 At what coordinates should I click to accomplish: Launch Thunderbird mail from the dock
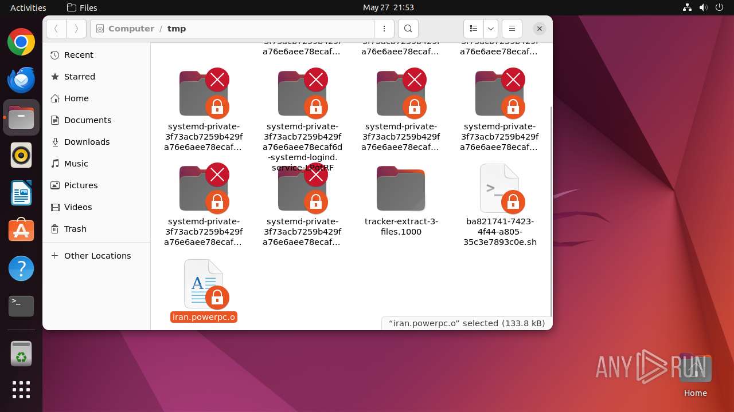coord(21,80)
